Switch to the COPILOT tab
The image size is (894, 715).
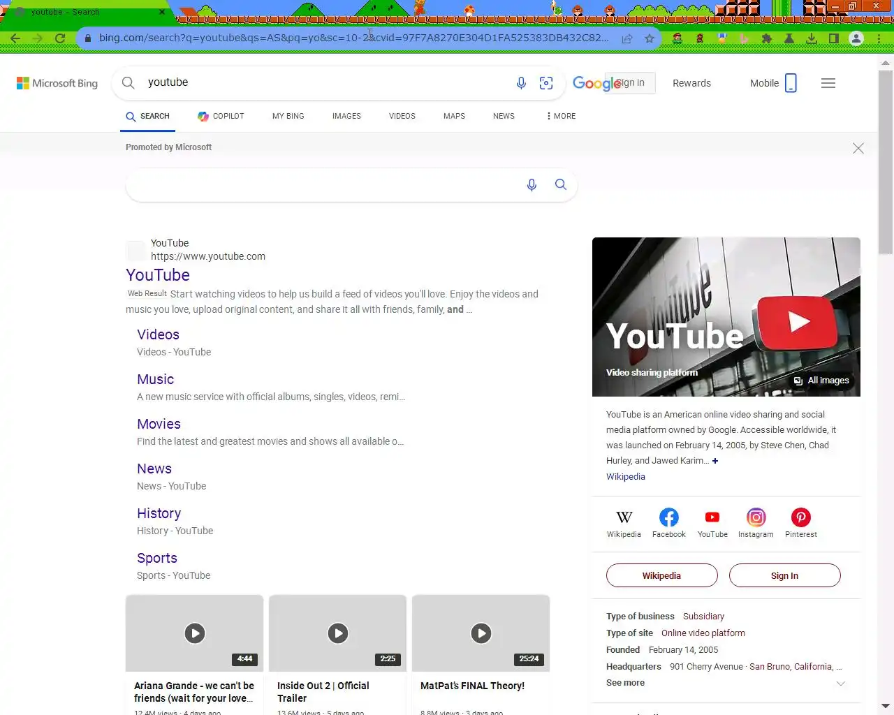point(221,116)
